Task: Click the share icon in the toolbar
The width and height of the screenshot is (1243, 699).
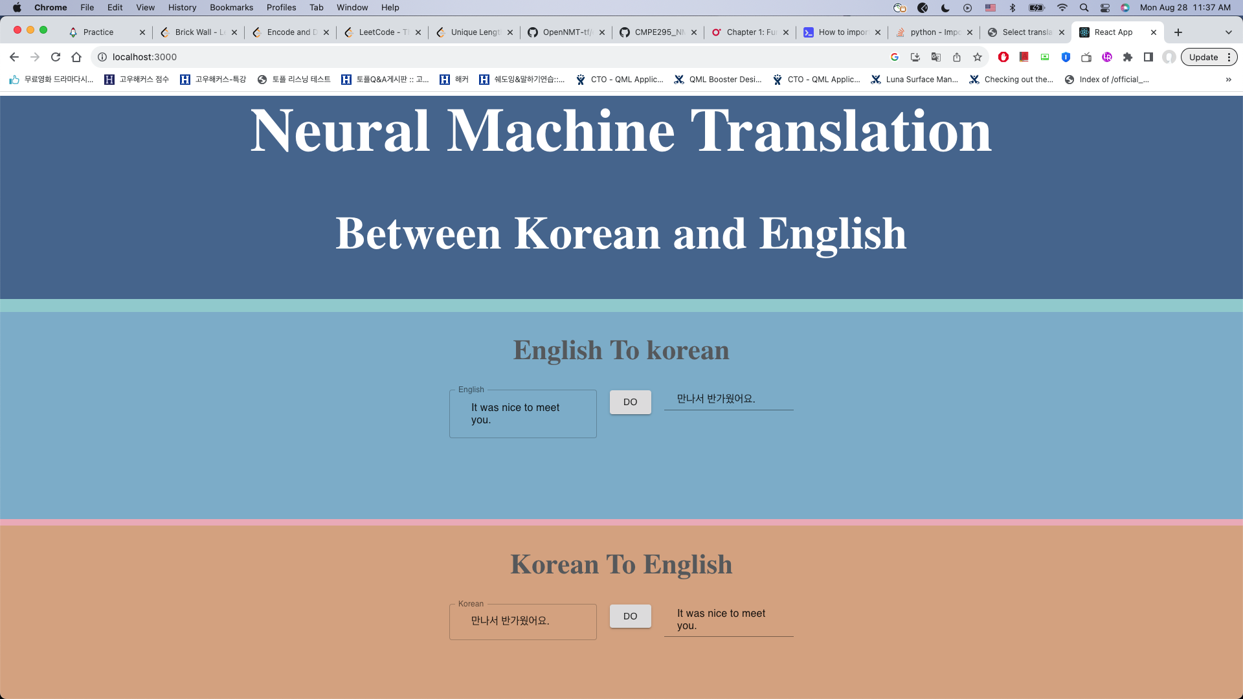Action: pyautogui.click(x=957, y=57)
